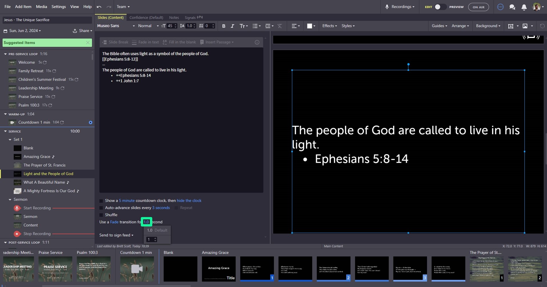Screen dimensions: 547x287
Task: Click the add text box icon
Action: (511, 26)
